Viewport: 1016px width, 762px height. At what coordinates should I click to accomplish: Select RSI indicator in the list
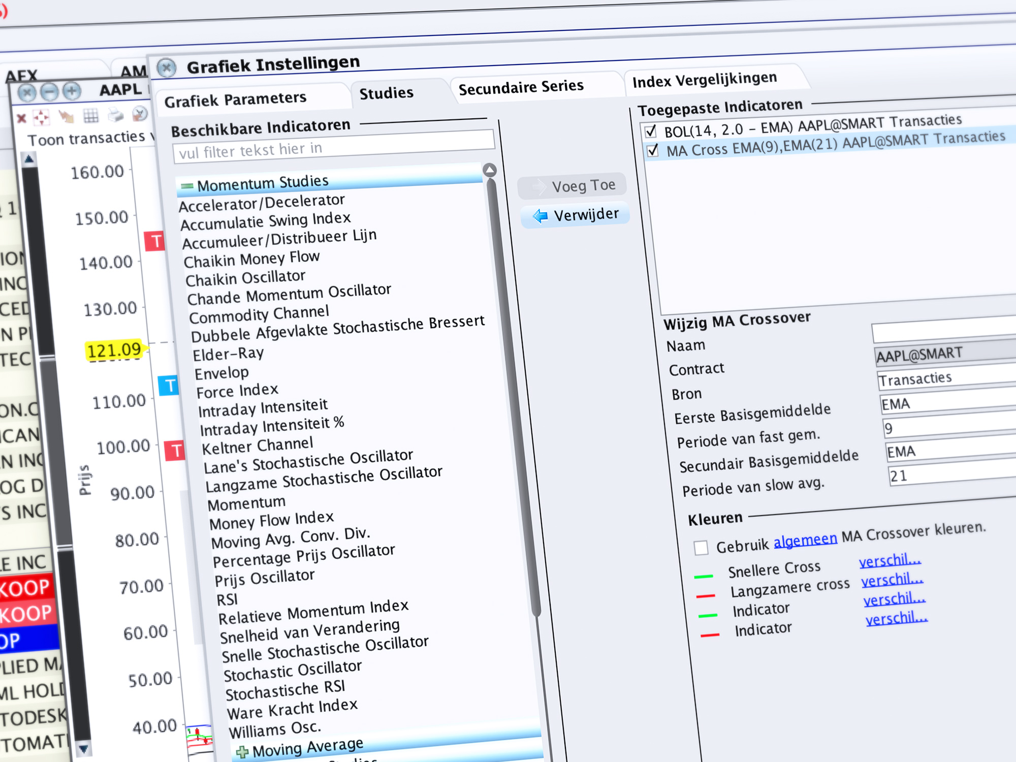tap(227, 600)
